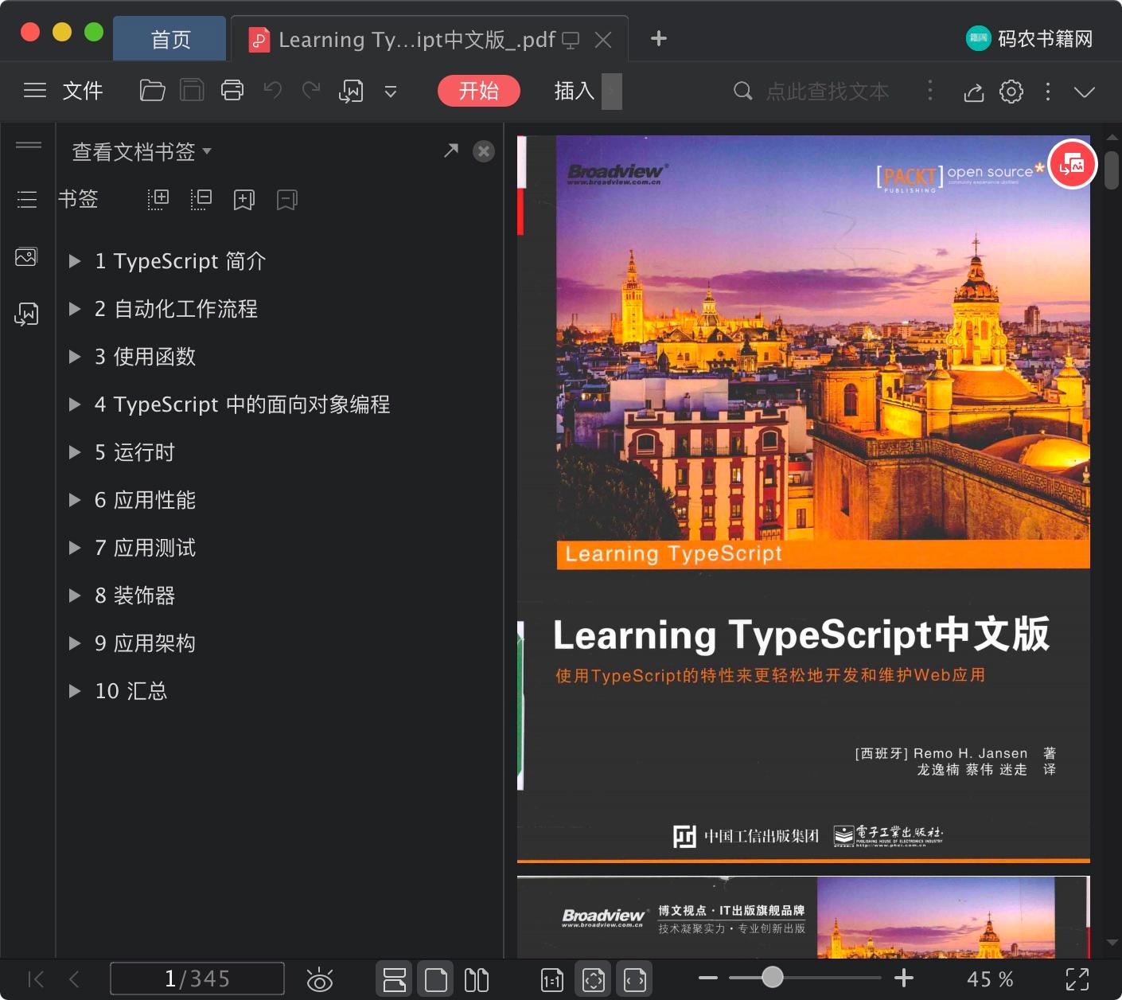This screenshot has height=1000, width=1122.
Task: Expand chapter 6 应用性能
Action: pyautogui.click(x=75, y=500)
